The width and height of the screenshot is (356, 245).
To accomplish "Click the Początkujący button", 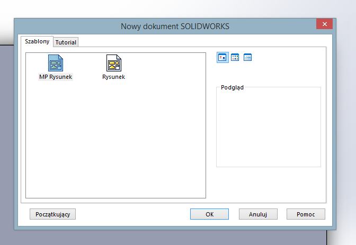I will click(52, 214).
